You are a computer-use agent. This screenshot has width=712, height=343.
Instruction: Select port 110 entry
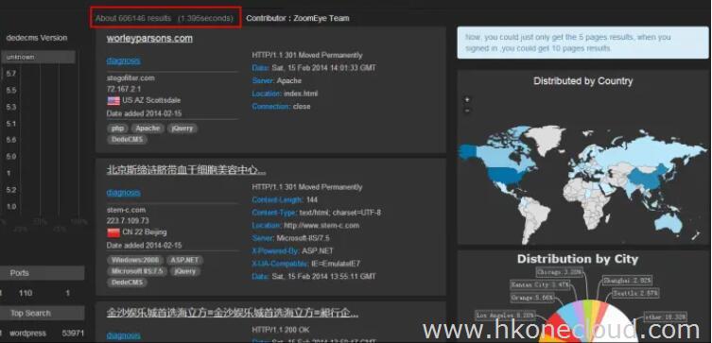(x=26, y=293)
